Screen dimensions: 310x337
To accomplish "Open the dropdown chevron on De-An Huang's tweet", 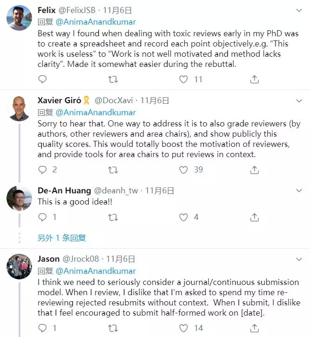I will click(299, 191).
